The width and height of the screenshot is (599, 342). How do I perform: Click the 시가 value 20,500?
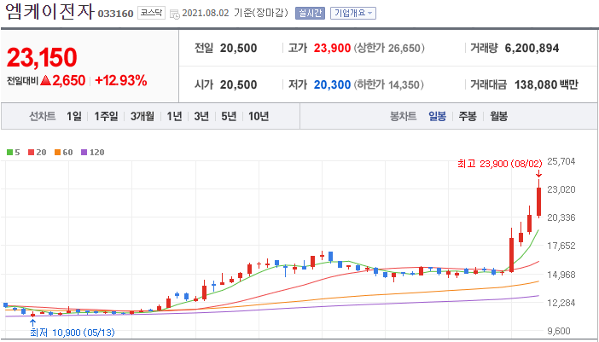(238, 84)
